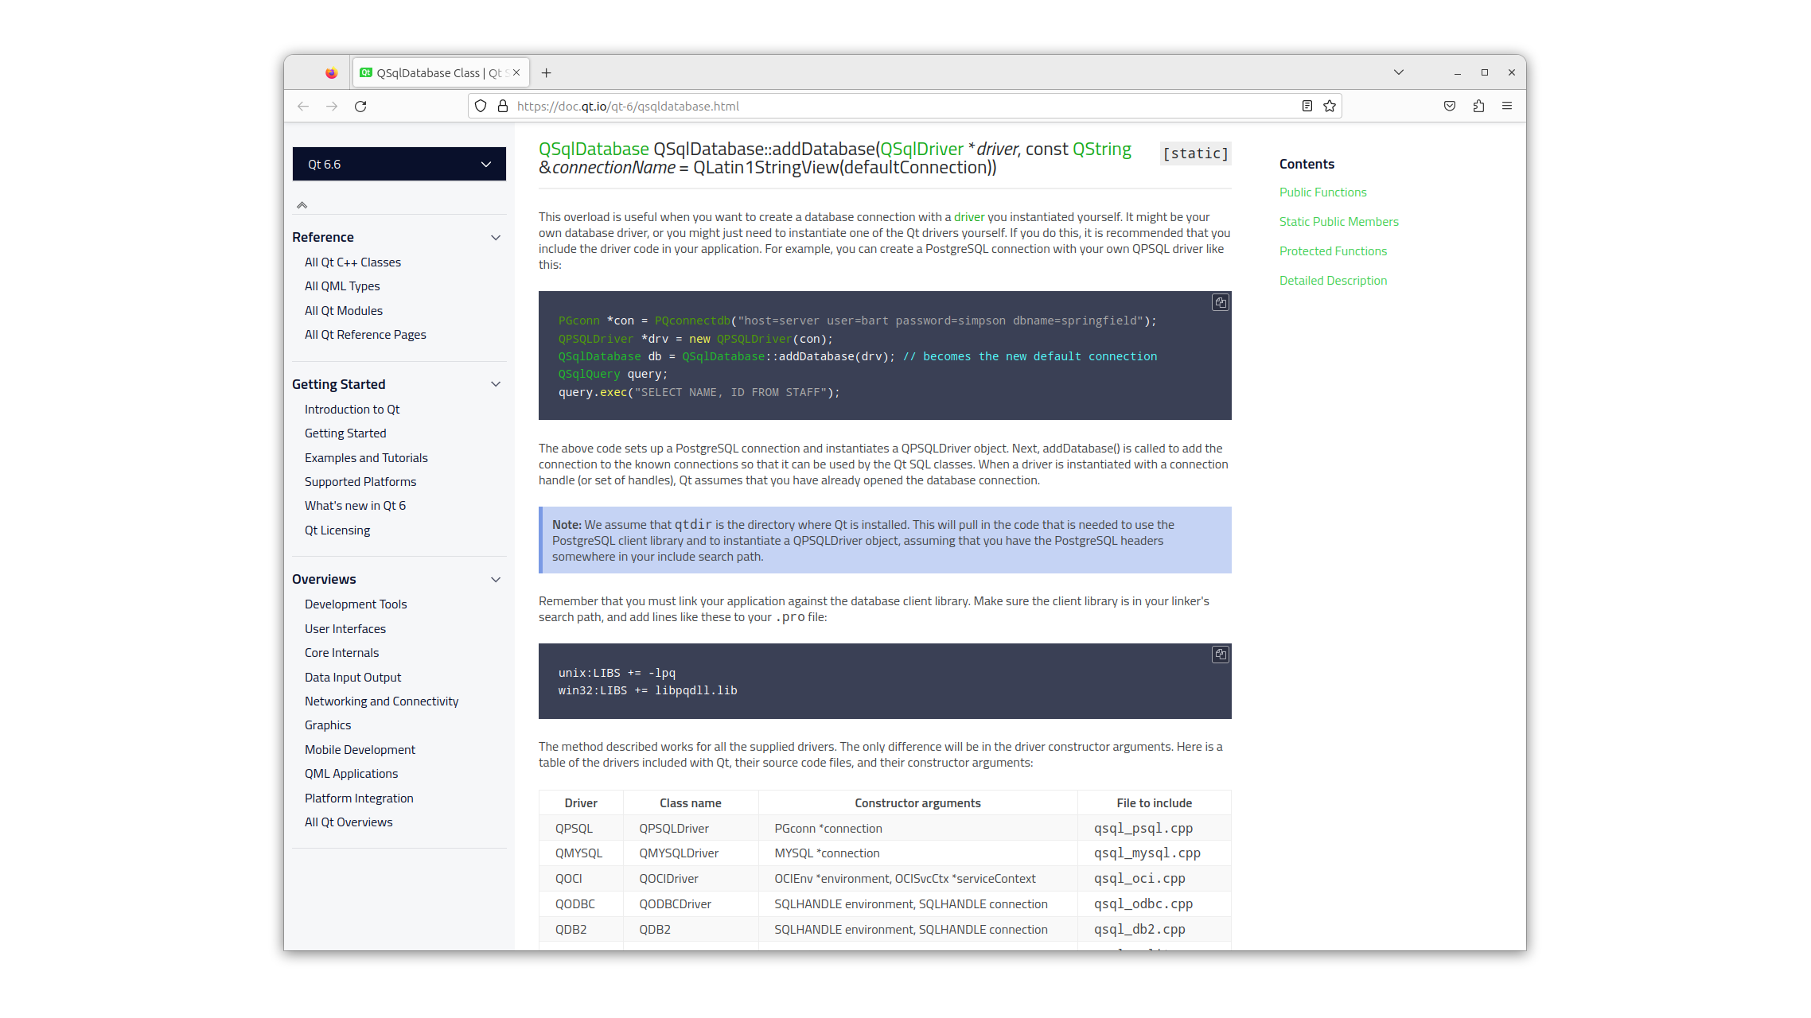This screenshot has width=1811, height=1018.
Task: Jump to Static Public Members section
Action: [x=1338, y=222]
